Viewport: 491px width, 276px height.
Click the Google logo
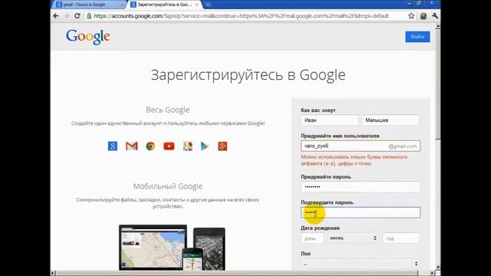(x=88, y=37)
